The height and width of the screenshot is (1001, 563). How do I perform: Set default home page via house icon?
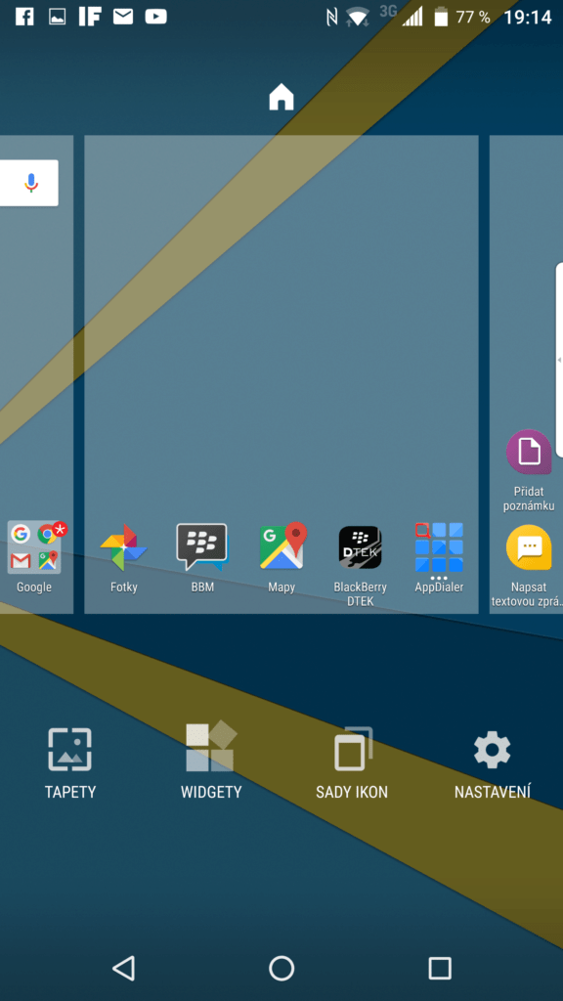point(281,98)
